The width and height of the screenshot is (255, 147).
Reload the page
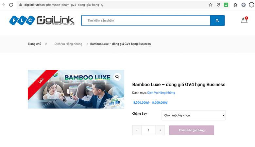tap(11, 5)
